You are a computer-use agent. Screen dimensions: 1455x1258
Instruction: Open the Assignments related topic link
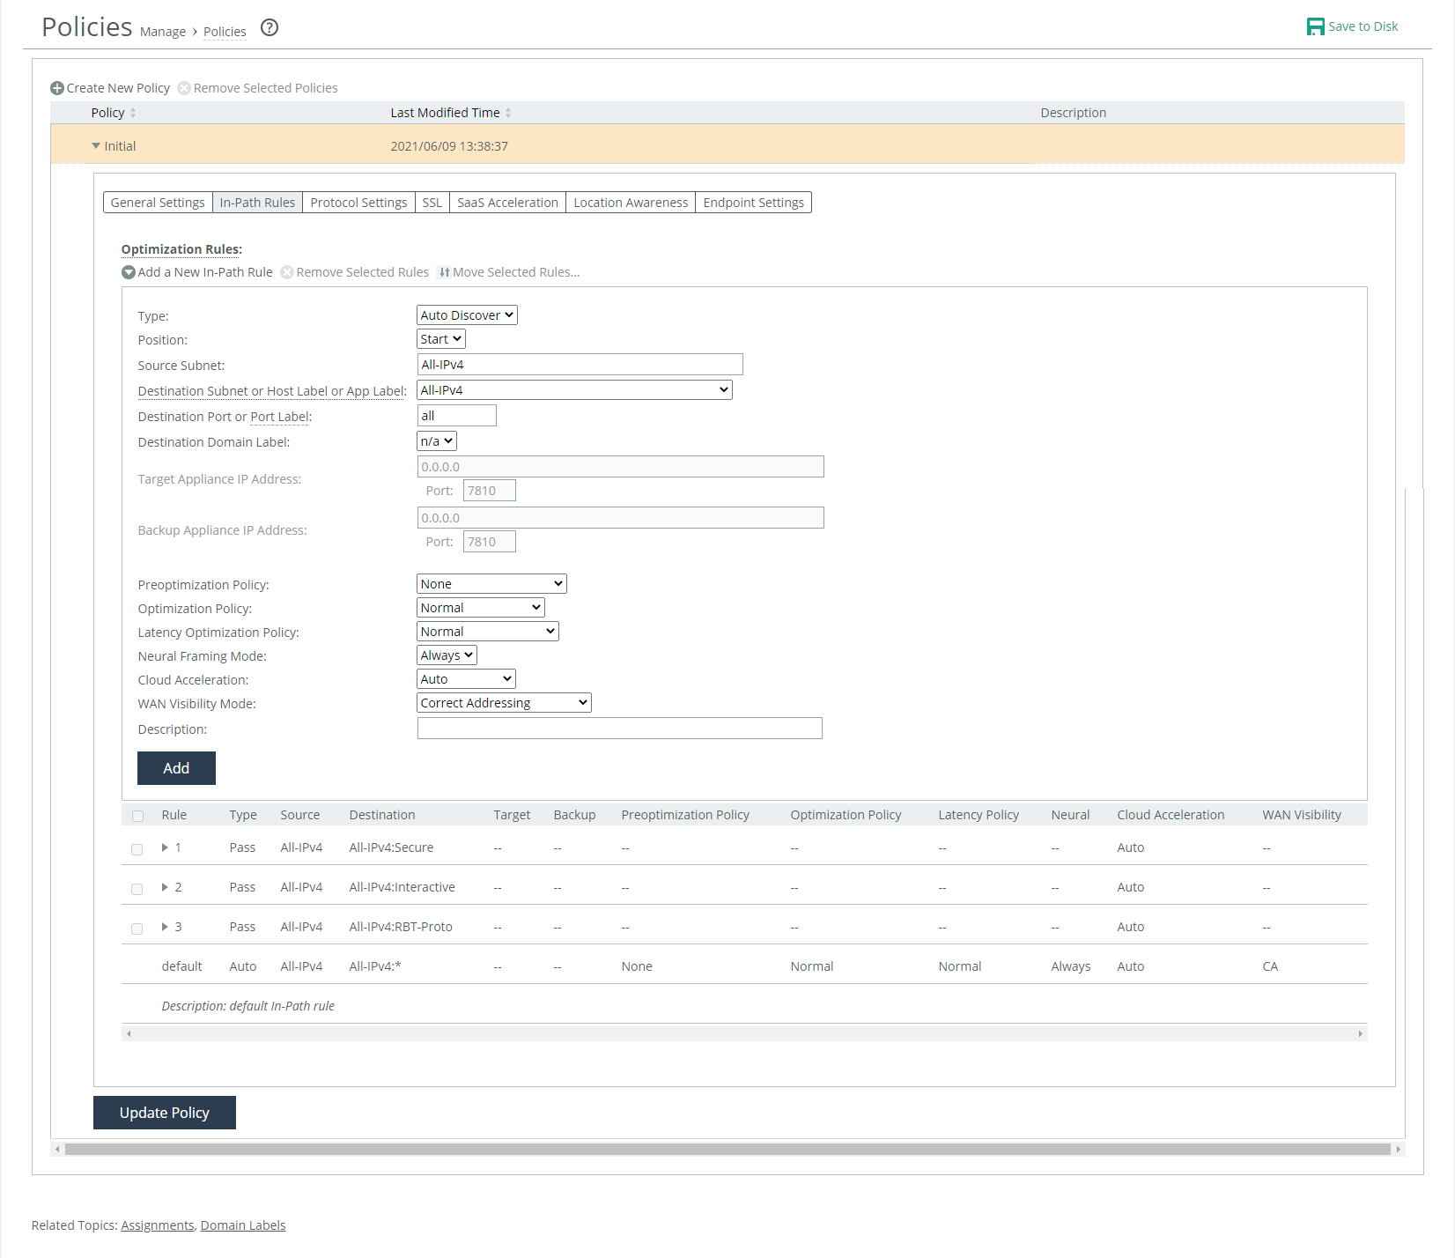pyautogui.click(x=158, y=1225)
